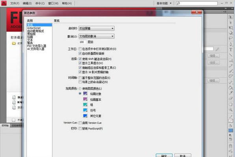Open the 文件 menu
Image resolution: width=235 pixels, height=157 pixels.
click(15, 3)
